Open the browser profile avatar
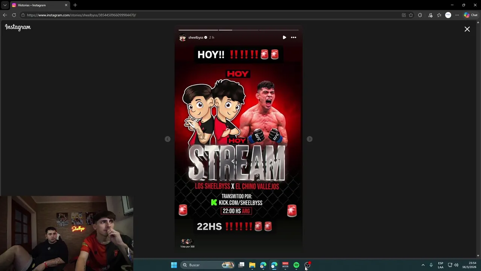This screenshot has width=481, height=271. [448, 15]
